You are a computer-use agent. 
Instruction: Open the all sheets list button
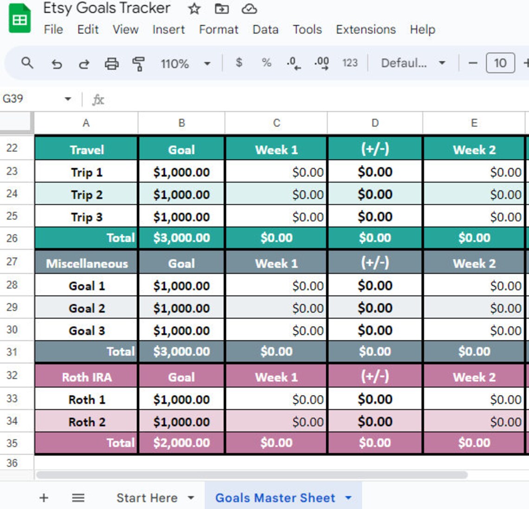[78, 497]
